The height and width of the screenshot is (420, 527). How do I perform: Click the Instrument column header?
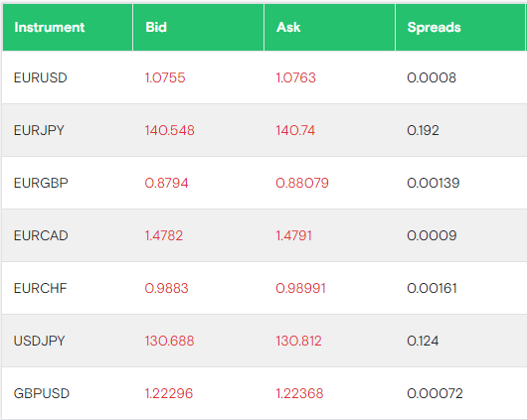(x=50, y=27)
